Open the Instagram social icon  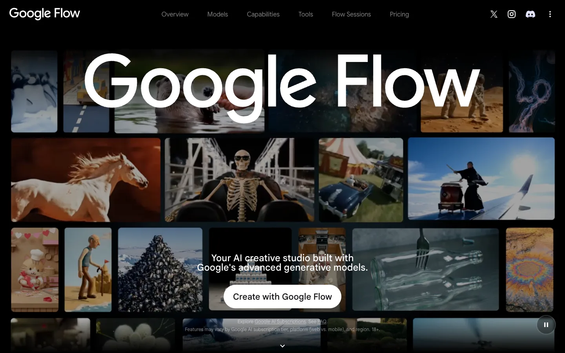512,14
